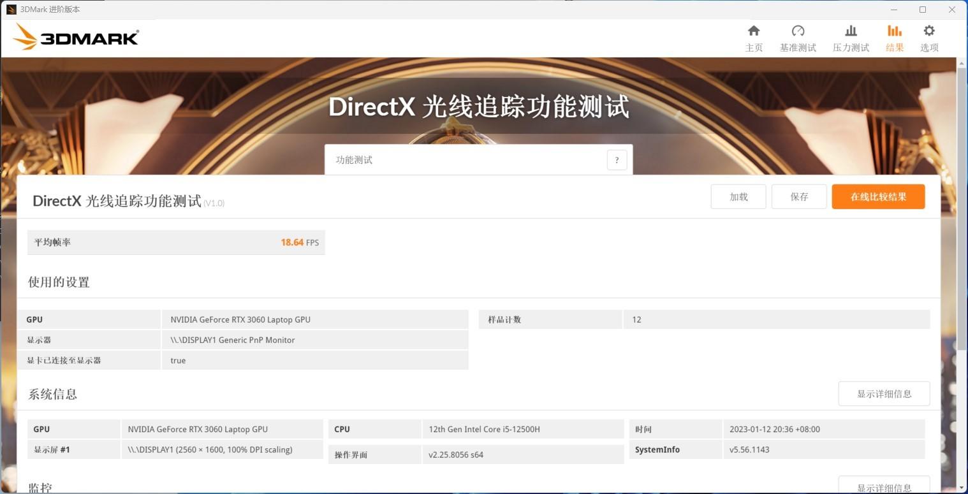Click the question mark help button

(617, 160)
